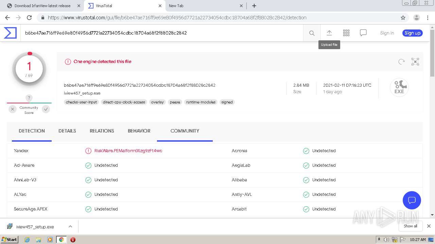Bookmark this page with star icon
Image resolution: width=435 pixels, height=244 pixels.
[x=403, y=18]
